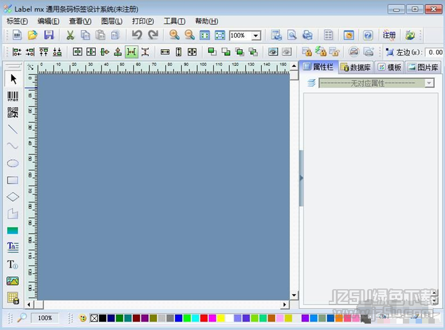Open the help question-mark icon

(368, 35)
